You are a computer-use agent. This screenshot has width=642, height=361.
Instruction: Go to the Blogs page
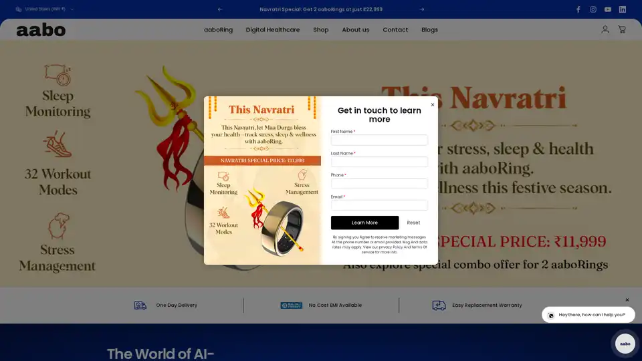(429, 29)
